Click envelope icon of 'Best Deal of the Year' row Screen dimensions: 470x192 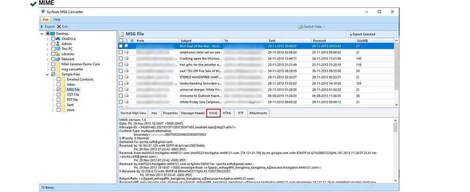coord(126,46)
